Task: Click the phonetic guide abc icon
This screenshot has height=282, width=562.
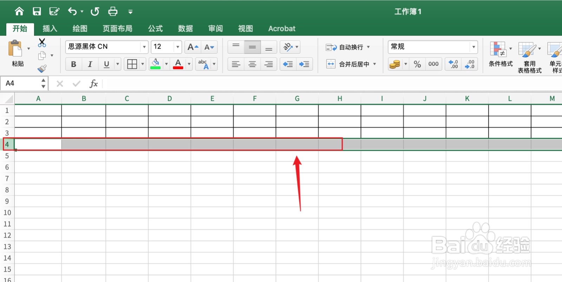Action: (x=203, y=64)
